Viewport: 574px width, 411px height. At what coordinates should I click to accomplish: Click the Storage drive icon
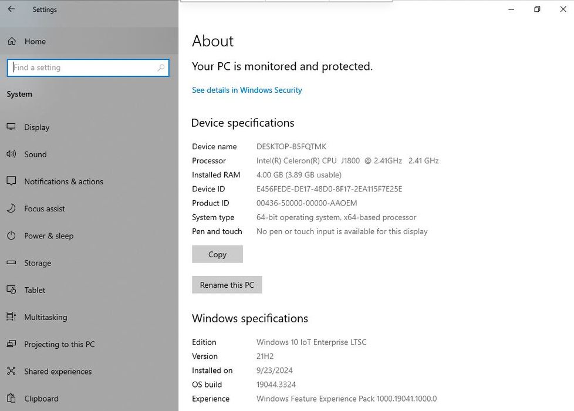tap(11, 262)
